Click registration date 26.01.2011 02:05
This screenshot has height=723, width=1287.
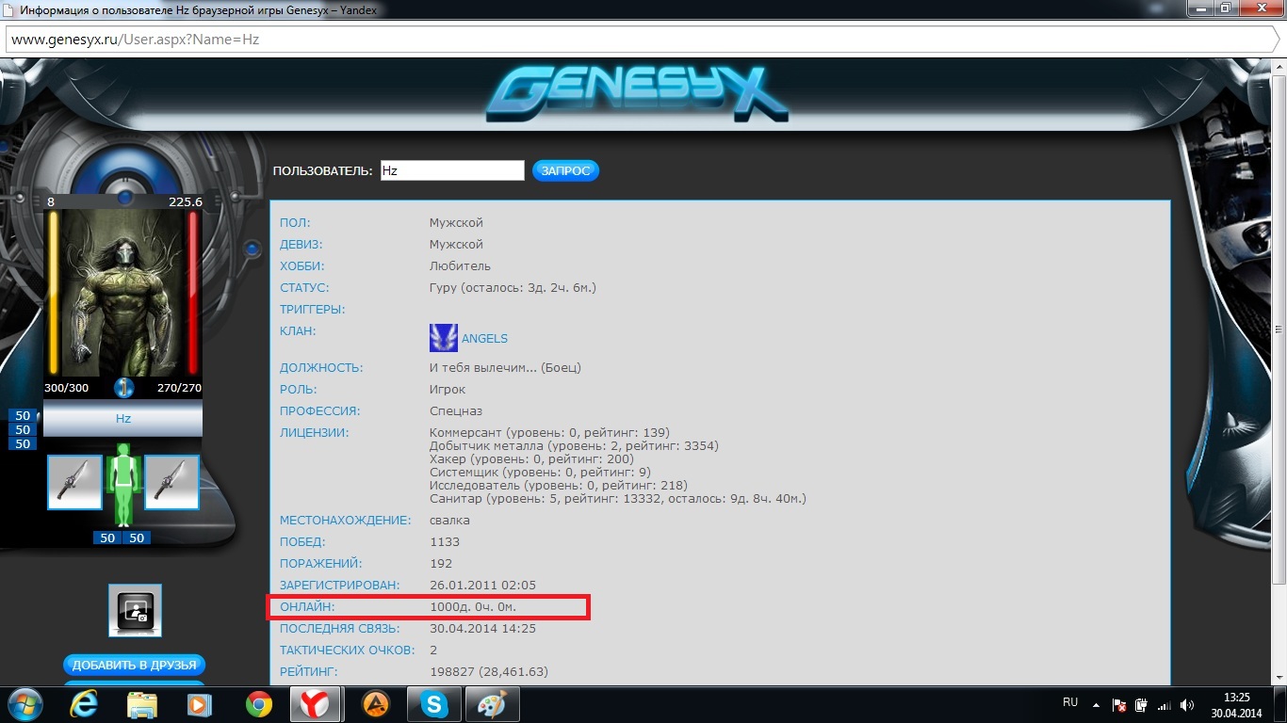pos(482,586)
